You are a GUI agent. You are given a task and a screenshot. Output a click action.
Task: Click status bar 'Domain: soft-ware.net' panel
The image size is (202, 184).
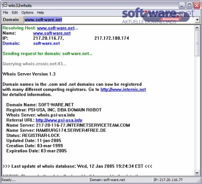[121, 180]
